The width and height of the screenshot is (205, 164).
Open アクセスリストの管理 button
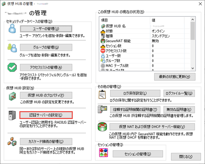pyautogui.click(x=46, y=67)
